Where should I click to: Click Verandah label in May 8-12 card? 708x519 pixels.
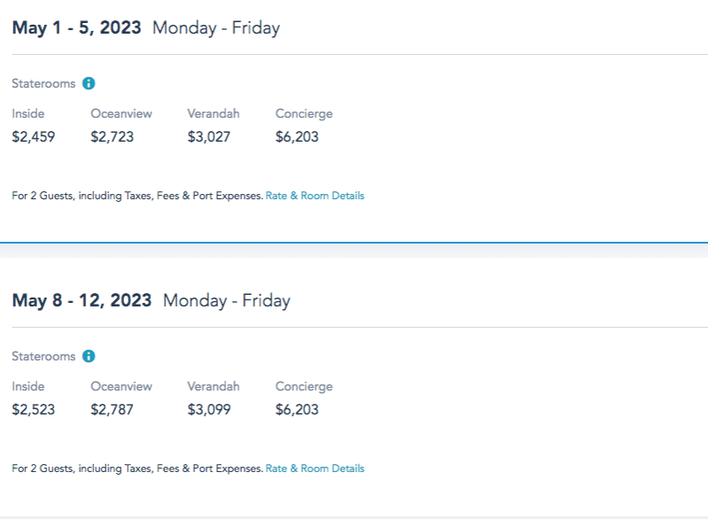pos(213,386)
